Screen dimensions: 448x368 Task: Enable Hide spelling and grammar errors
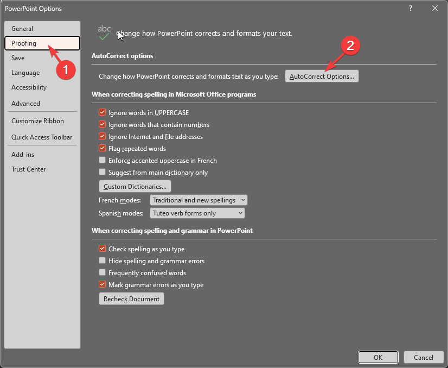[102, 261]
